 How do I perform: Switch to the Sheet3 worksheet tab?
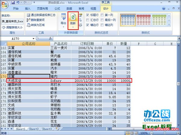pos(47,129)
